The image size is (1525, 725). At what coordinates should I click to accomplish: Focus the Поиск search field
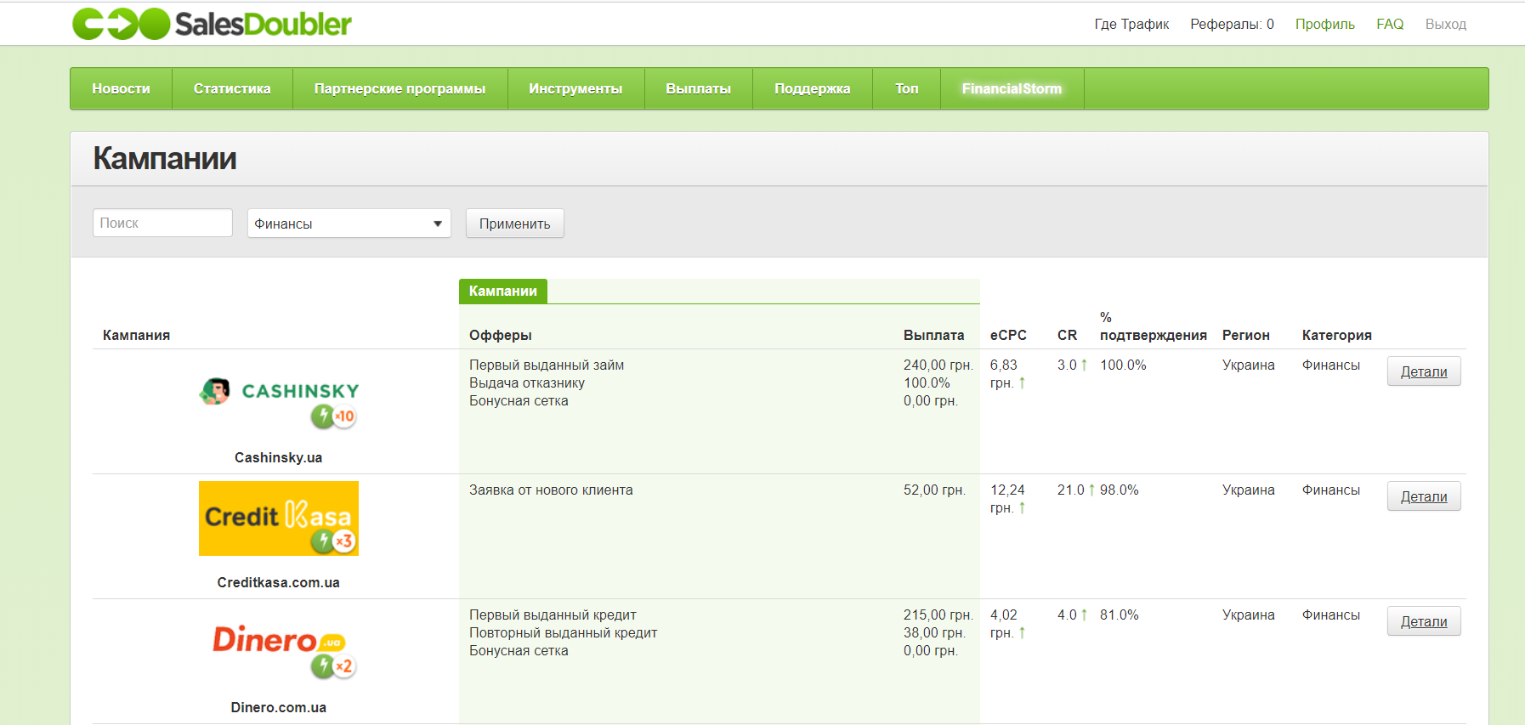tap(162, 223)
